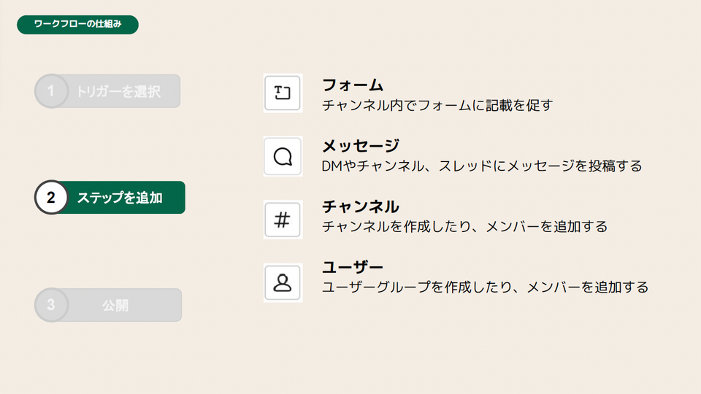The width and height of the screenshot is (701, 394).
Task: Click the number 3 step circle
Action: tap(51, 305)
